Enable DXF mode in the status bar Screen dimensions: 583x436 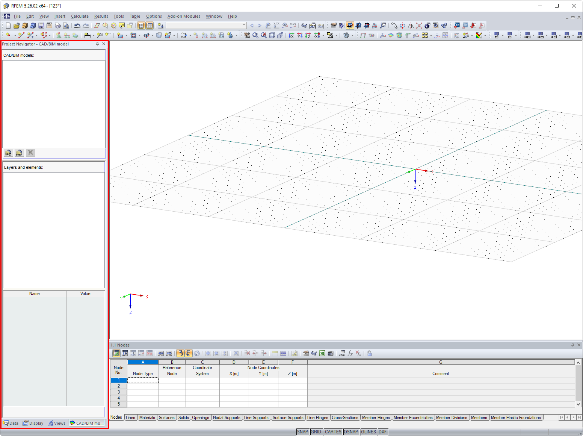[x=383, y=431]
